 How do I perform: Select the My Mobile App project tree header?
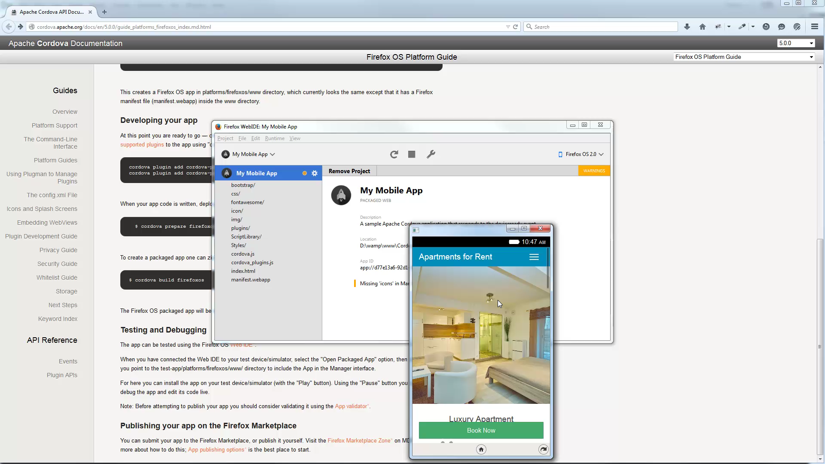coord(268,173)
